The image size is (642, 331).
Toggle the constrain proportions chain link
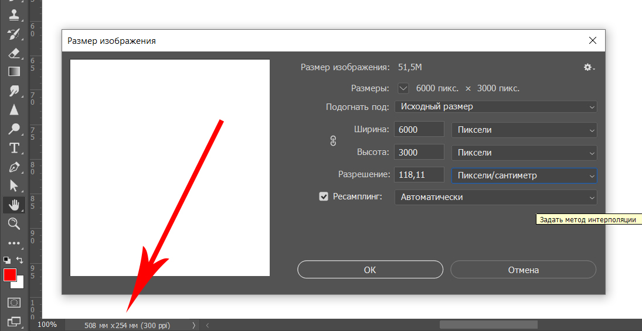point(333,141)
